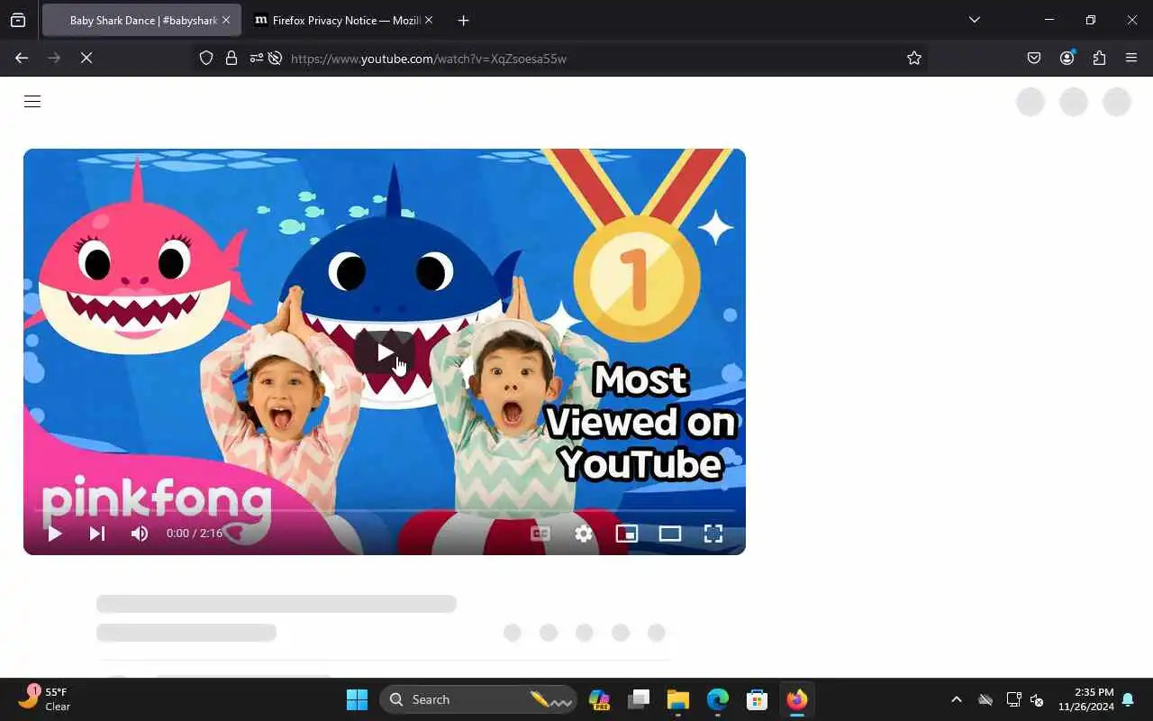This screenshot has height=721, width=1153.
Task: Click Firefox icon in taskbar
Action: coord(796,699)
